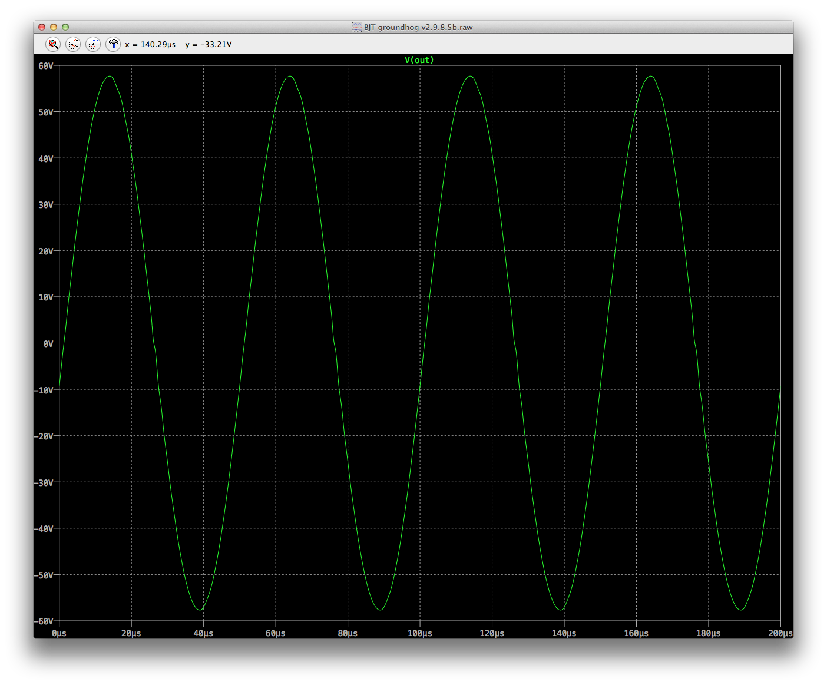Image resolution: width=827 pixels, height=685 pixels.
Task: Click the x = 140.29µs cursor readout
Action: (x=150, y=44)
